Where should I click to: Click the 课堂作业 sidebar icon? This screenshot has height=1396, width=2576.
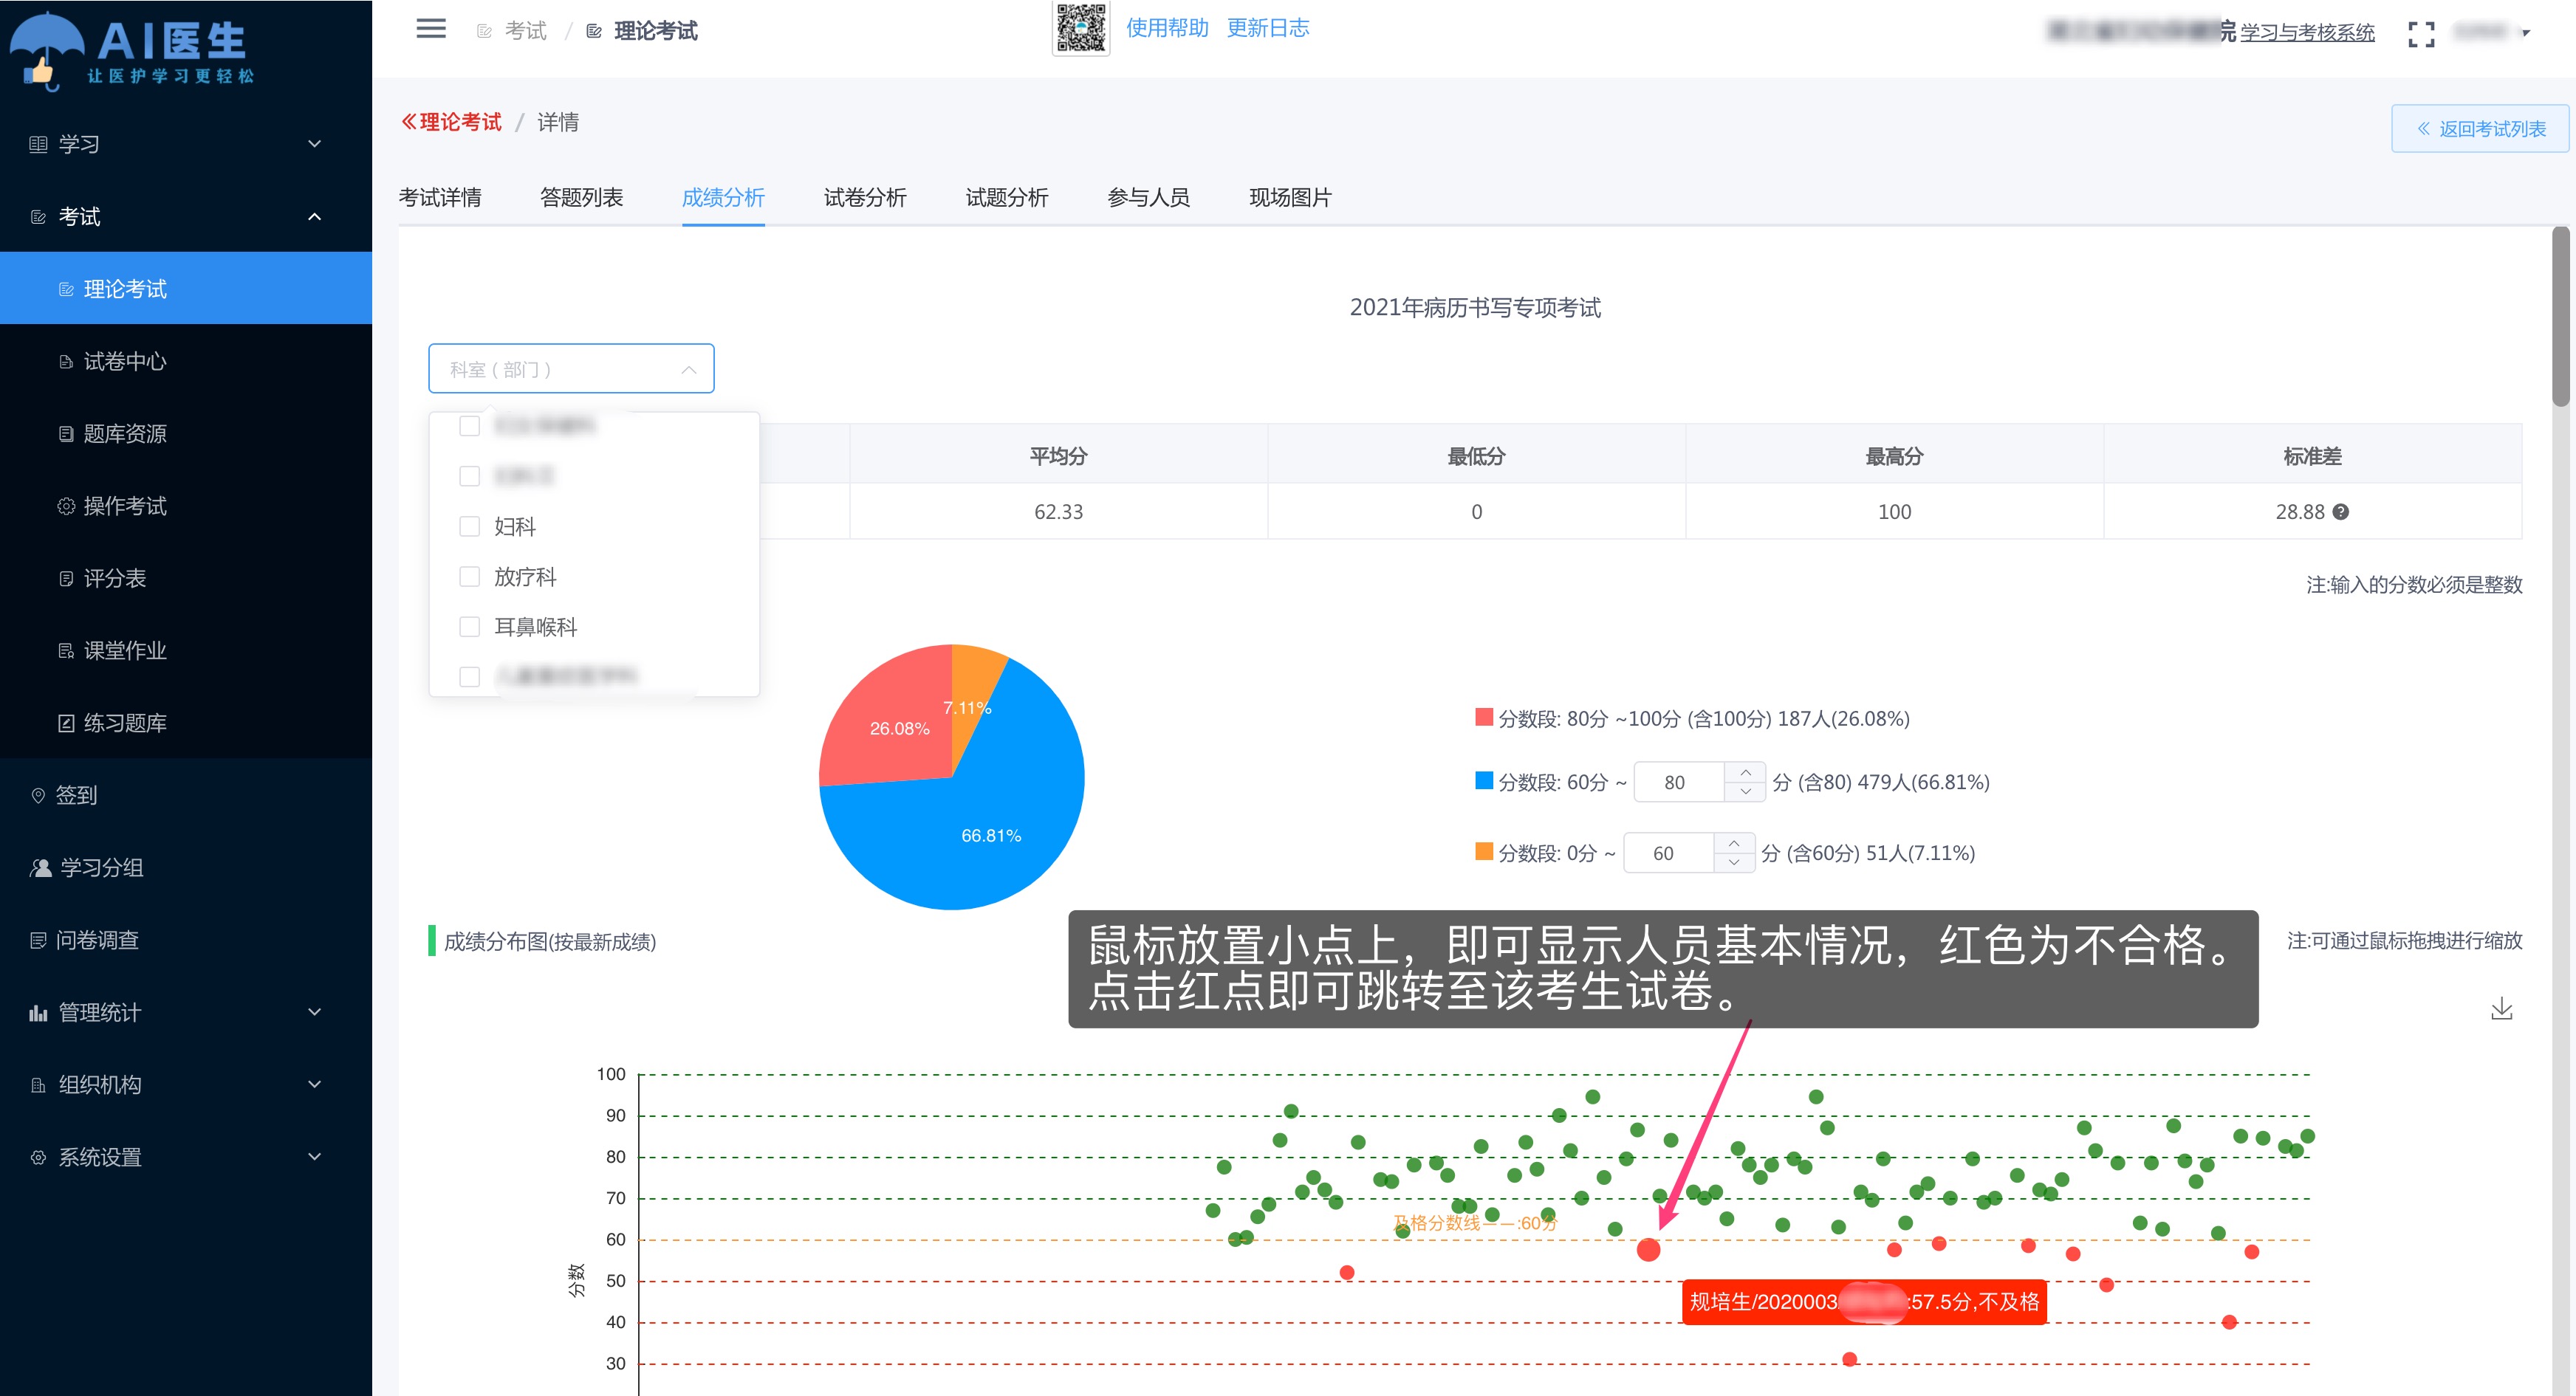tap(66, 650)
